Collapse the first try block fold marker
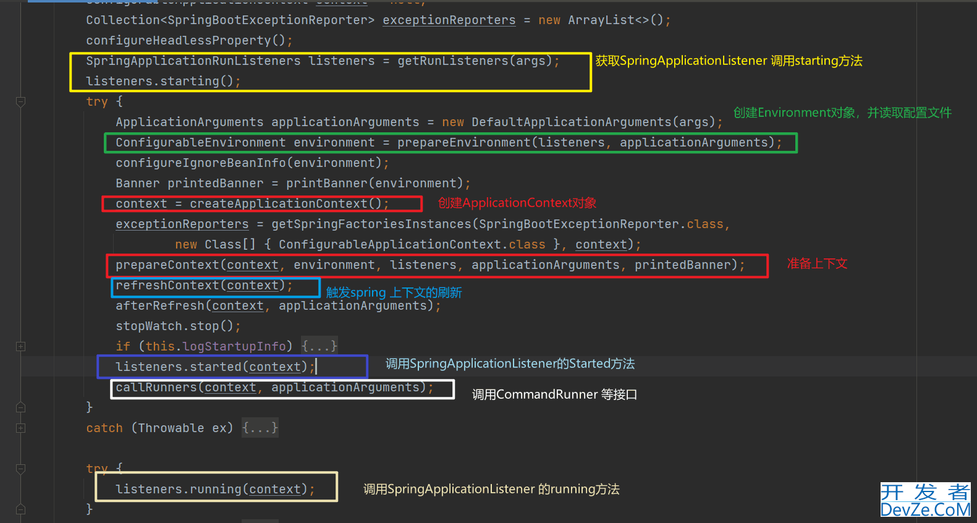977x523 pixels. (20, 101)
